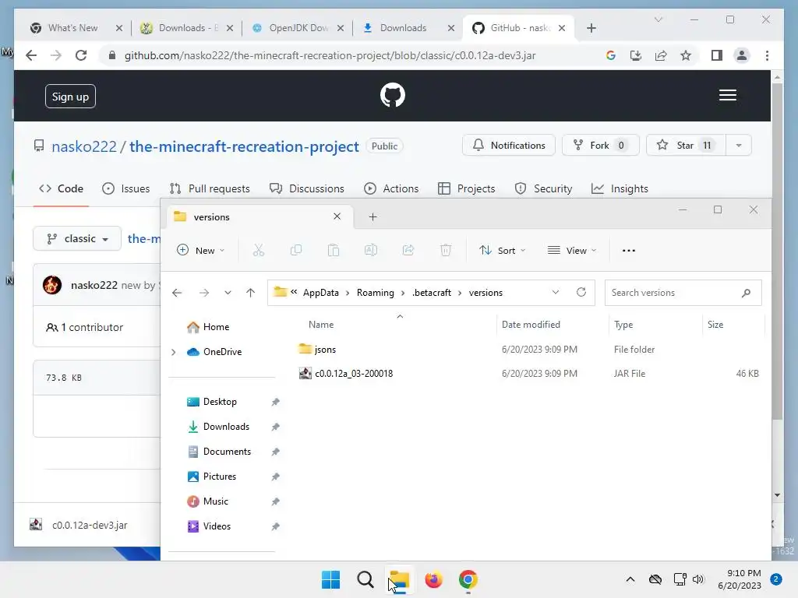Image resolution: width=798 pixels, height=598 pixels.
Task: Go forward in File Explorer
Action: (x=203, y=293)
